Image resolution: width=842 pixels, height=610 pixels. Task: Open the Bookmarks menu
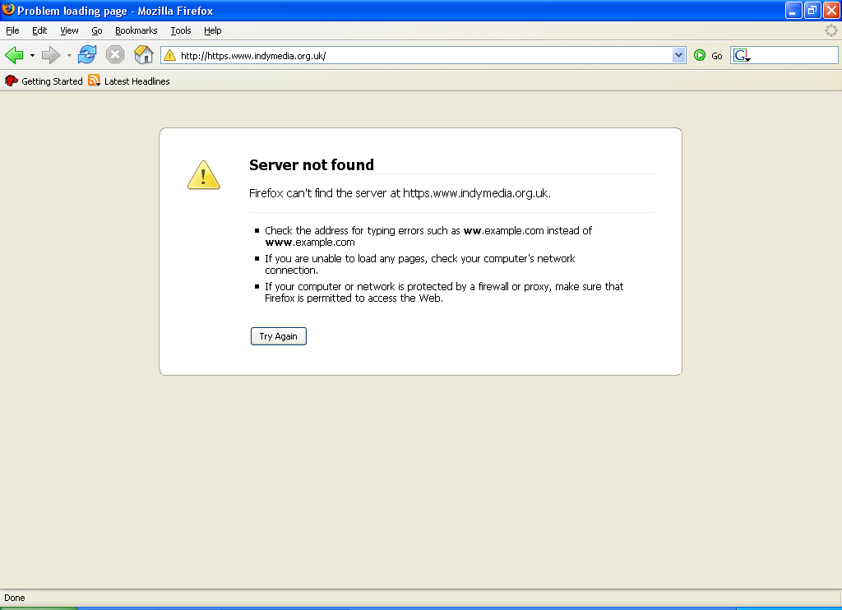click(x=136, y=30)
